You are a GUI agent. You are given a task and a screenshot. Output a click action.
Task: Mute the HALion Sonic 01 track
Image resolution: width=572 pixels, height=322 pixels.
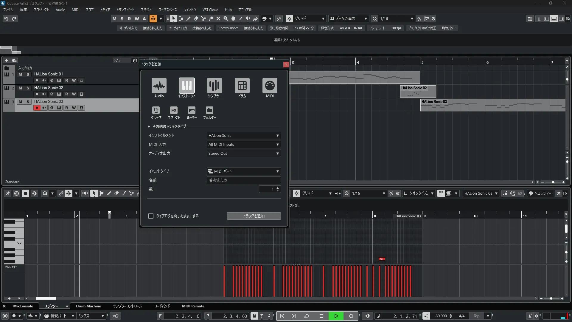click(x=20, y=74)
